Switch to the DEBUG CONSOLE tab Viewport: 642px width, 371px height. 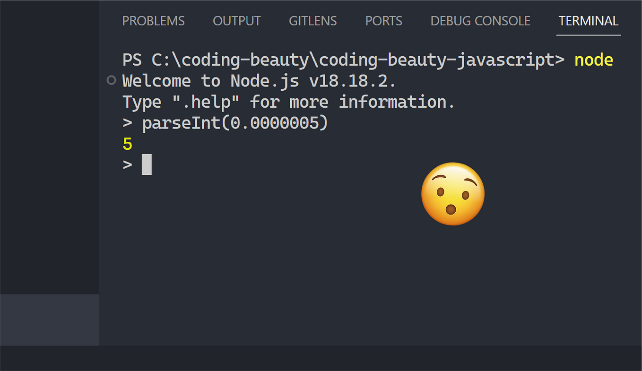pos(480,21)
